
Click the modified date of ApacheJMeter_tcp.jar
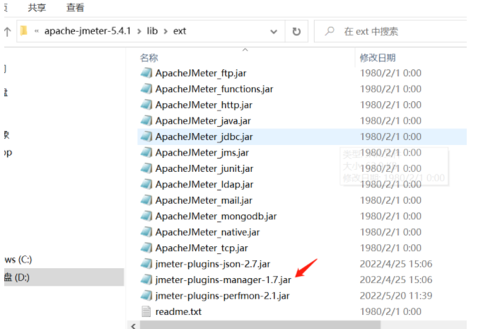390,248
